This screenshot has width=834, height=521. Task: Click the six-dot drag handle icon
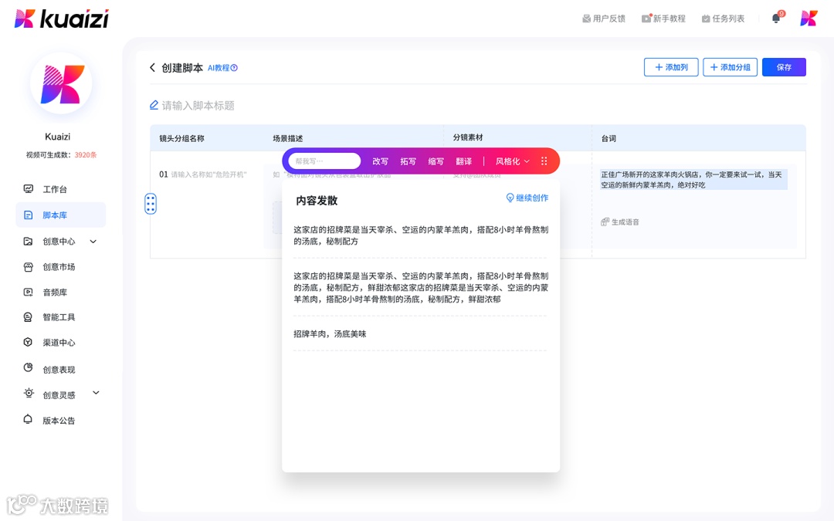pyautogui.click(x=151, y=203)
